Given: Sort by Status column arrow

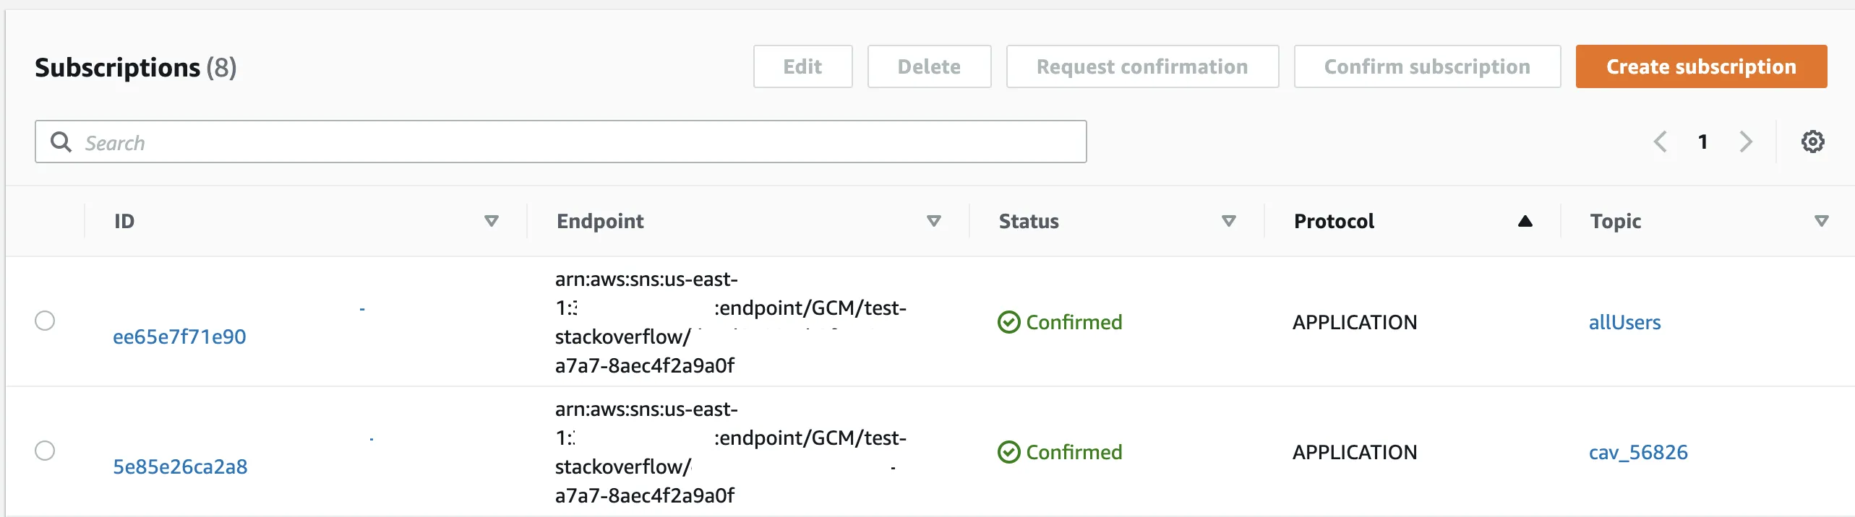Looking at the screenshot, I should point(1229,221).
